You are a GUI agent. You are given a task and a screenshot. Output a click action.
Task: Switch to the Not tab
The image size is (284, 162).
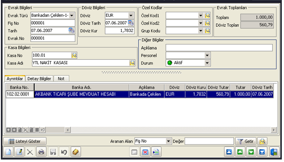click(61, 78)
